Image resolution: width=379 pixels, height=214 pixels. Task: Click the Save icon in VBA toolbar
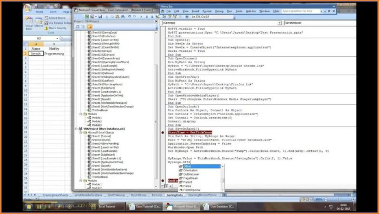point(100,16)
